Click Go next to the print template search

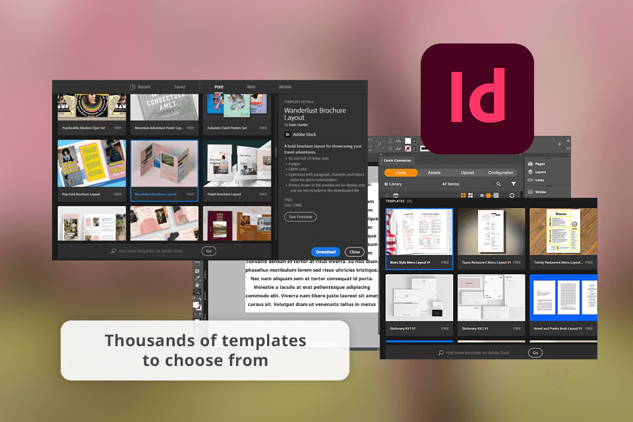tap(209, 251)
